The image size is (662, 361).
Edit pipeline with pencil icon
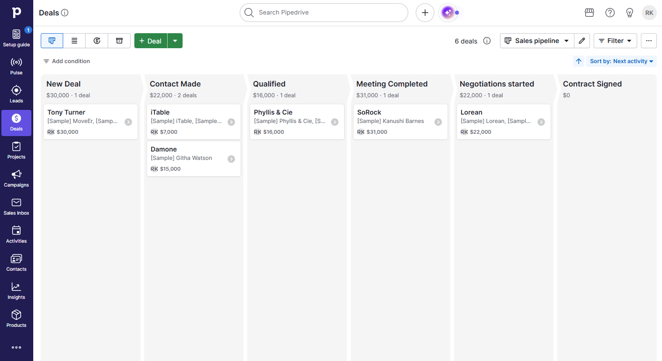(x=582, y=41)
